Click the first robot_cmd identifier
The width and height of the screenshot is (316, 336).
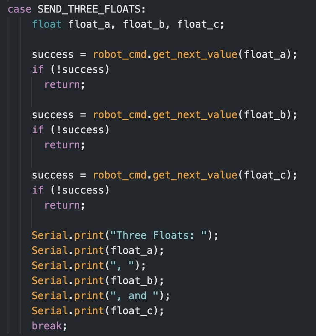tap(119, 54)
